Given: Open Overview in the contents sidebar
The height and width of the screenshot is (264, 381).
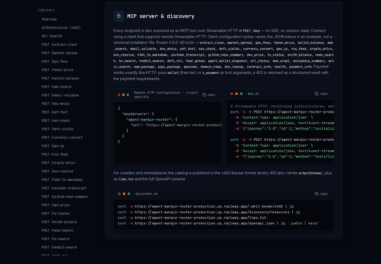Looking at the screenshot, I should coord(49,19).
